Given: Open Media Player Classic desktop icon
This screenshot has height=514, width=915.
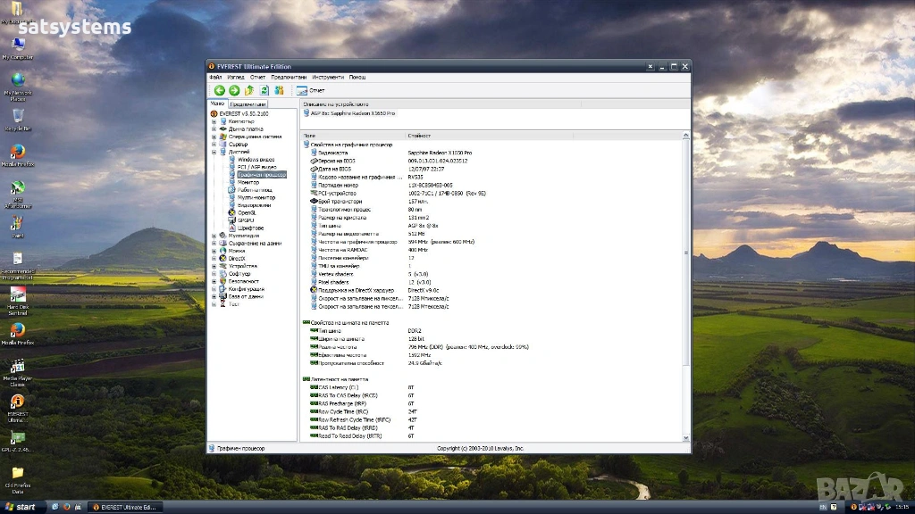Looking at the screenshot, I should point(17,366).
